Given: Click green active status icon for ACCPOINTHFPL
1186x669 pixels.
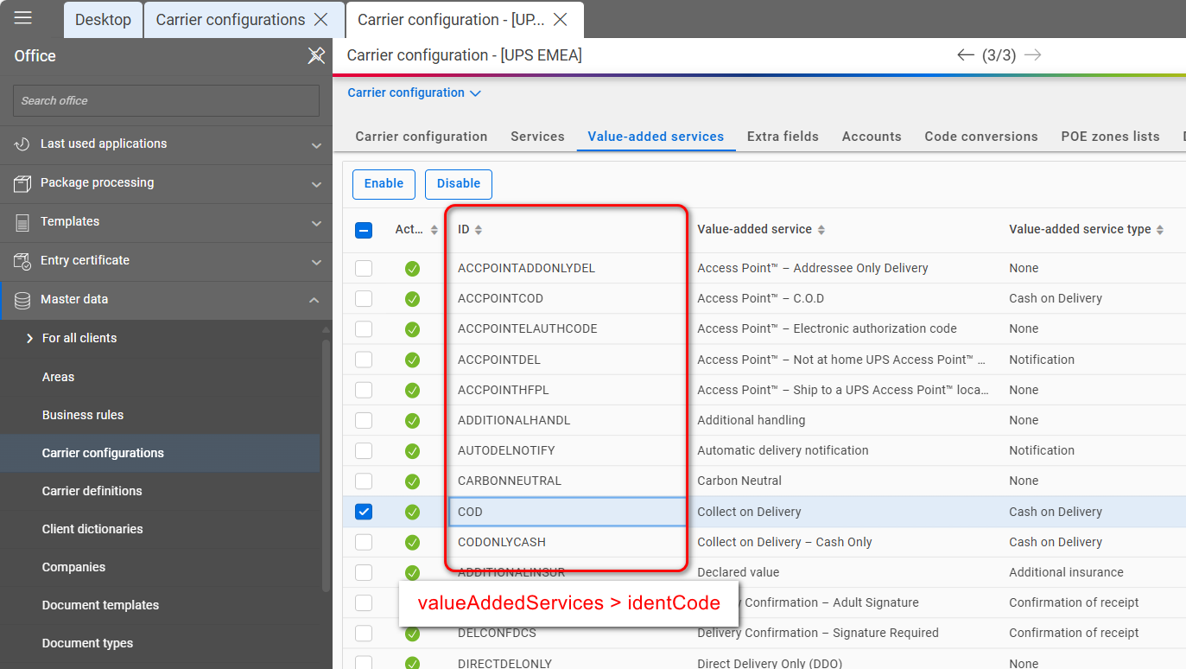Looking at the screenshot, I should coord(412,390).
